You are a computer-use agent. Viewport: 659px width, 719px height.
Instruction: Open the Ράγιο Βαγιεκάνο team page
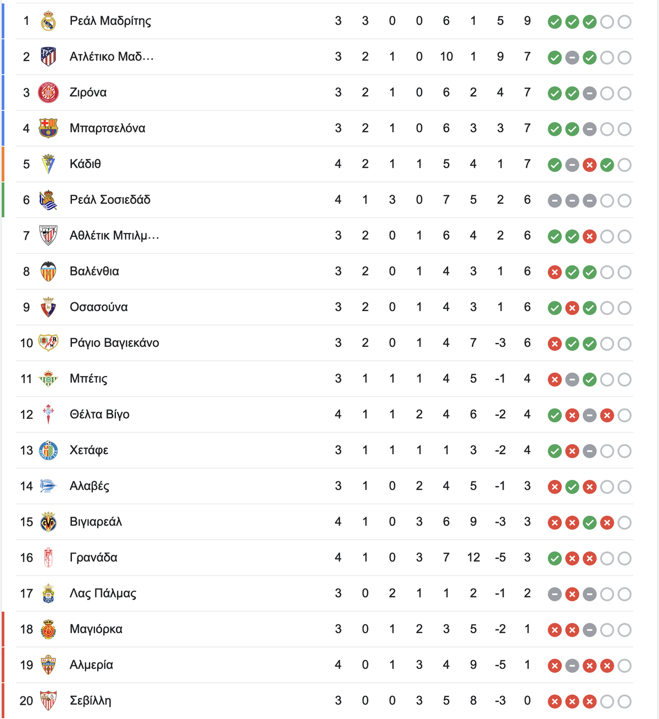(114, 343)
